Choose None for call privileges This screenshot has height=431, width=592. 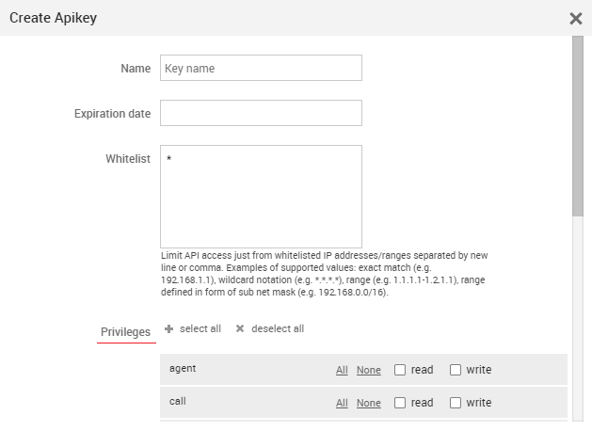click(368, 404)
